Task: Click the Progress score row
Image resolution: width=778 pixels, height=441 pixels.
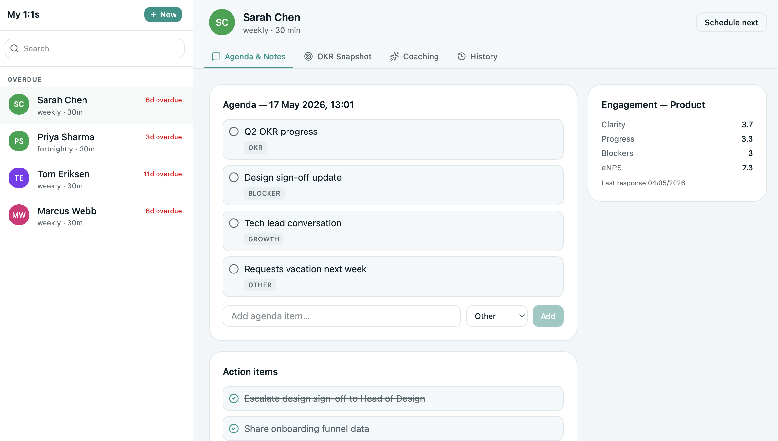Action: click(677, 139)
